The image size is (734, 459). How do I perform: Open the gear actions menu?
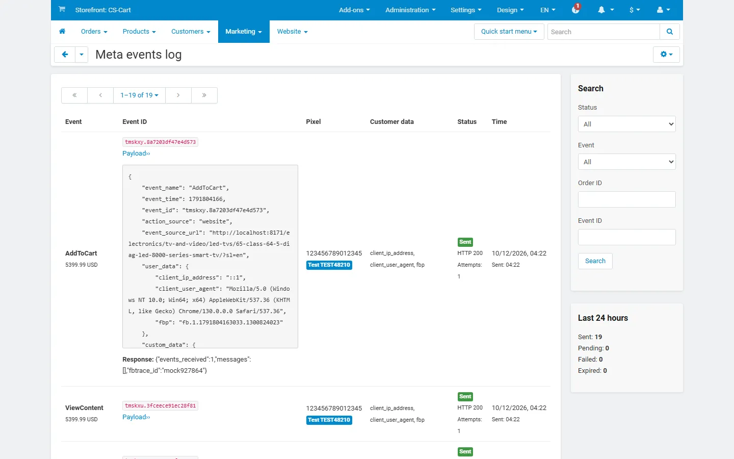pos(666,55)
